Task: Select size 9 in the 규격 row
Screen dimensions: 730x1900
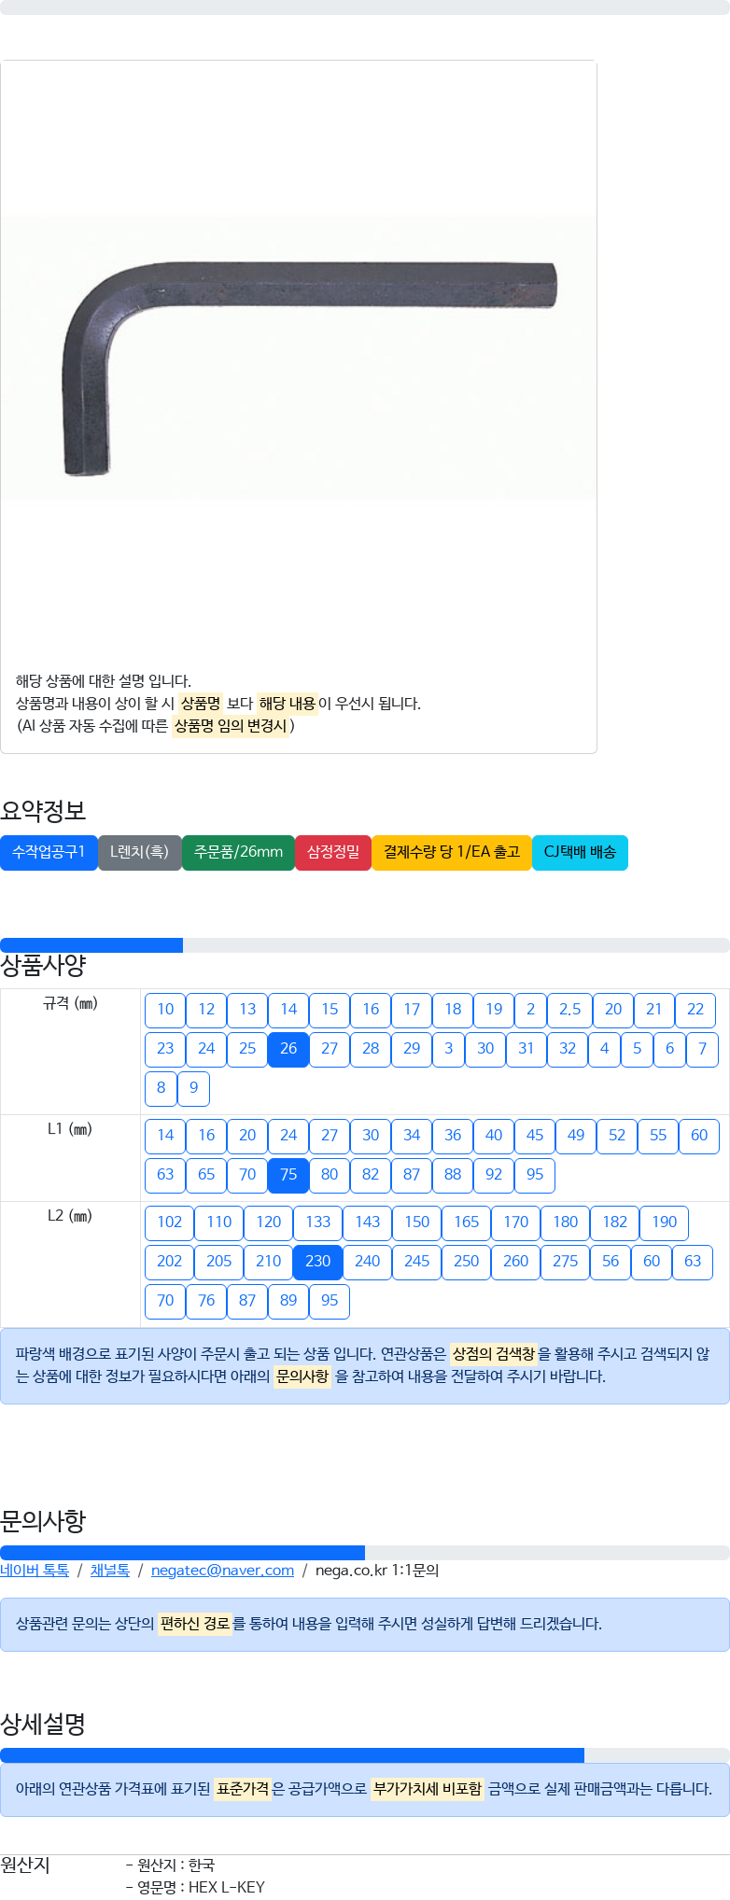Action: pos(193,1088)
